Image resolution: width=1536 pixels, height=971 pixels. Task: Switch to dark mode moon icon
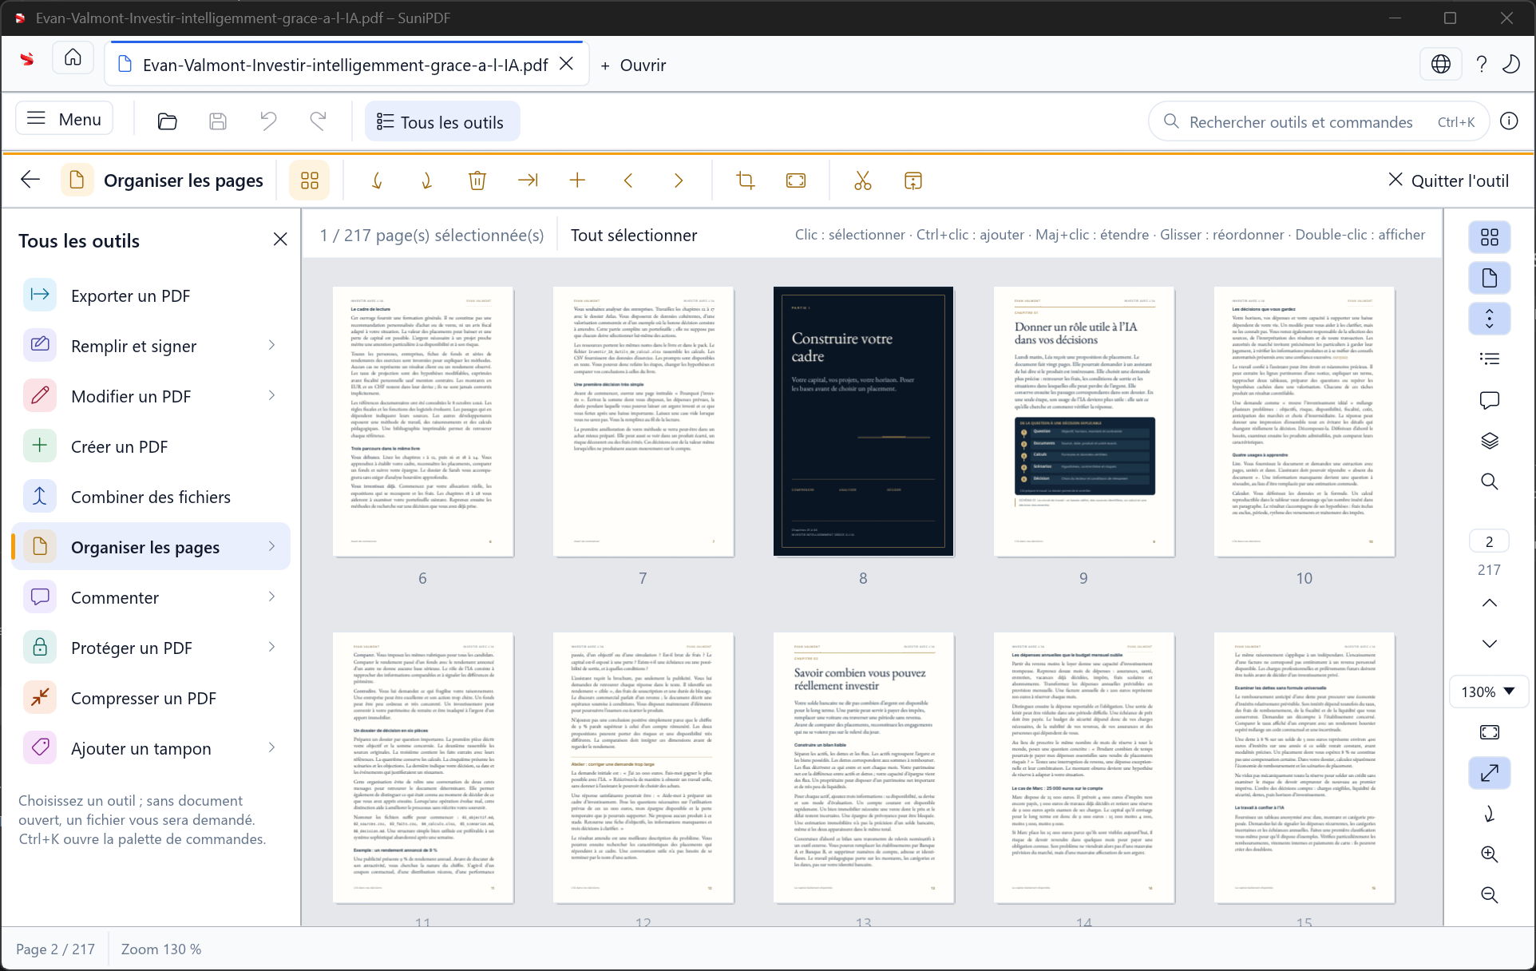(1511, 64)
